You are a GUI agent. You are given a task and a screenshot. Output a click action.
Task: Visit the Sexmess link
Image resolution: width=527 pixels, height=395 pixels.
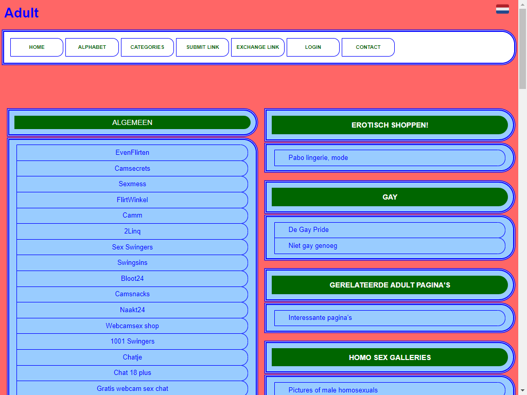pyautogui.click(x=132, y=184)
